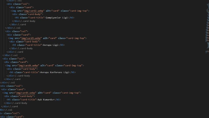Click alt="card" on the card2.webp line
Image resolution: width=209 pixels, height=118 pixels.
pyautogui.click(x=53, y=11)
